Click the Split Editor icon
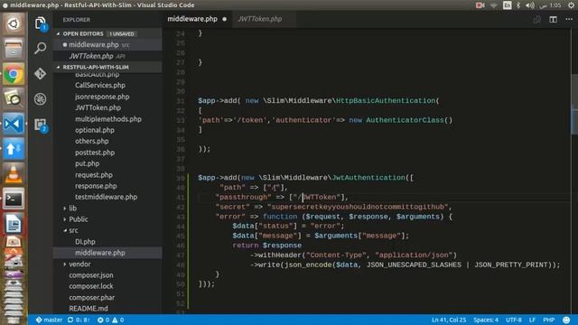The height and width of the screenshot is (325, 578). pyautogui.click(x=553, y=19)
